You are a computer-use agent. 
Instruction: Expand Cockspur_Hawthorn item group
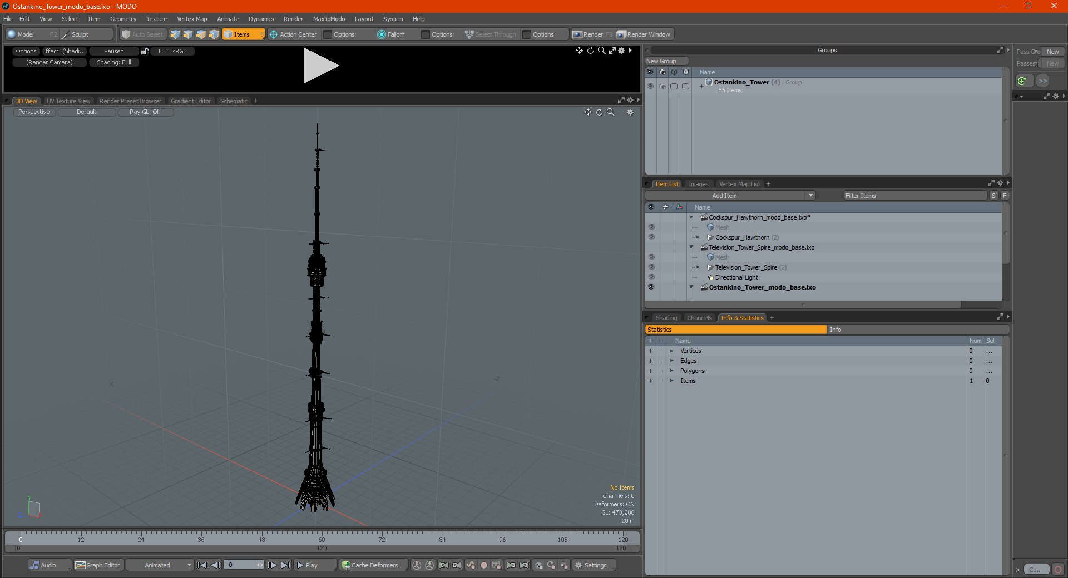tap(698, 237)
